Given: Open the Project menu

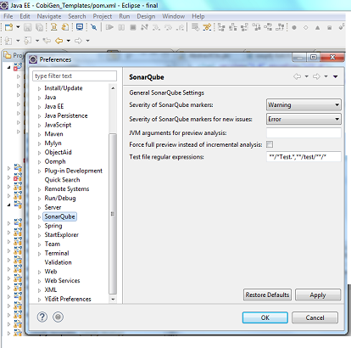Looking at the screenshot, I should pos(103,16).
